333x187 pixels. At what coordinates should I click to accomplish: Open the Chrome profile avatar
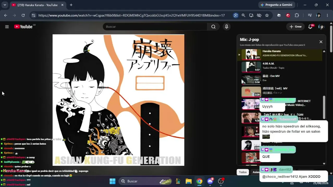318,15
